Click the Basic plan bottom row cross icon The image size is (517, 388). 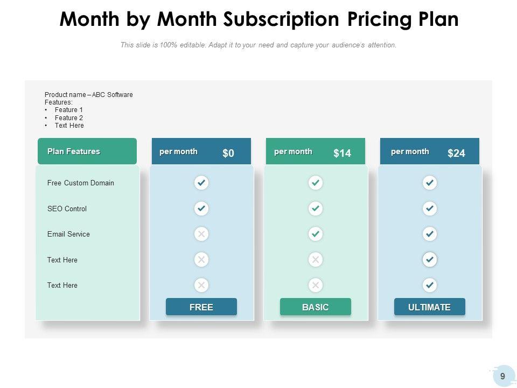coord(316,285)
